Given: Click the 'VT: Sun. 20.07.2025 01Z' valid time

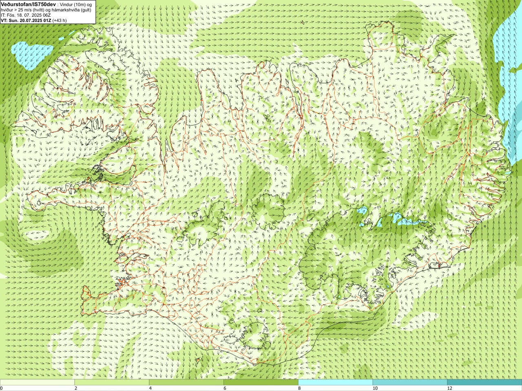Looking at the screenshot, I should [26, 20].
